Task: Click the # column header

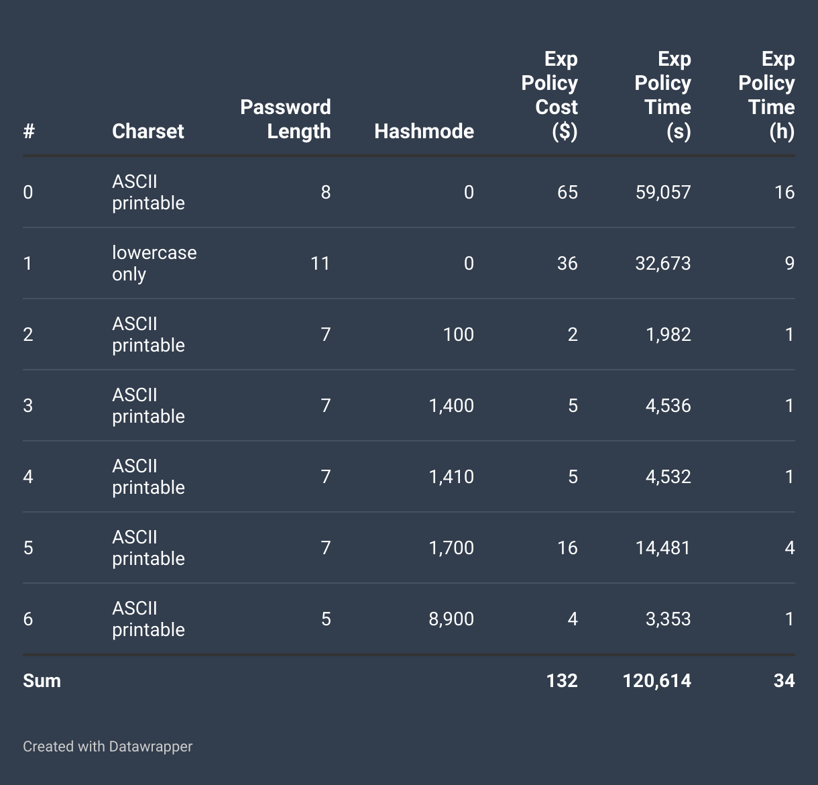Action: click(x=29, y=131)
